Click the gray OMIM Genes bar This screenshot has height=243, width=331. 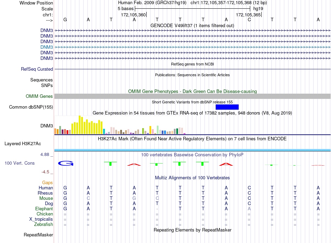[x=192, y=96]
